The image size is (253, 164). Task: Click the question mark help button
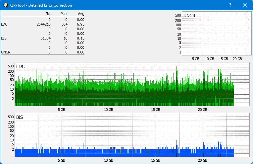pyautogui.click(x=230, y=5)
